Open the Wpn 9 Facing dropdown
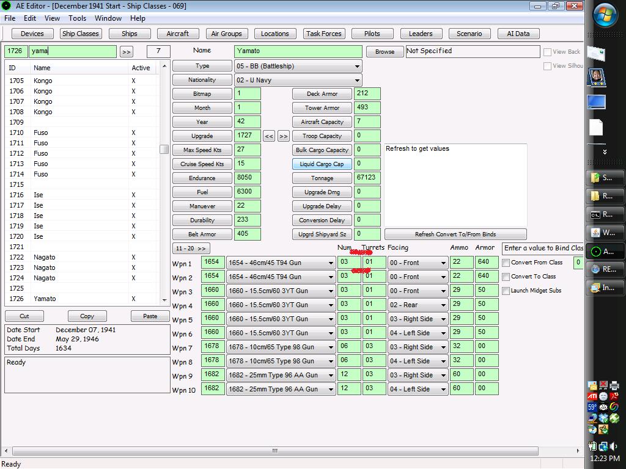 [418, 375]
